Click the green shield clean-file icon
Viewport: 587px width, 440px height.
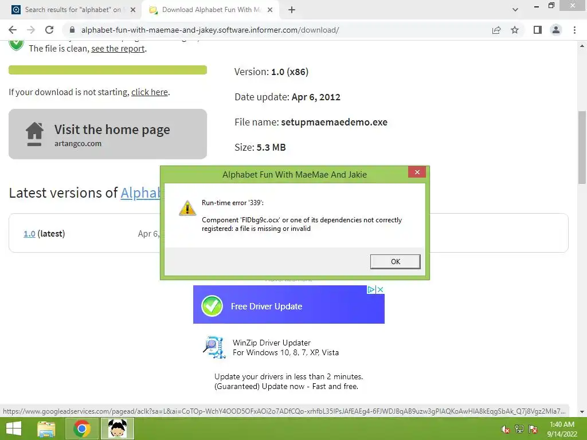click(x=16, y=44)
